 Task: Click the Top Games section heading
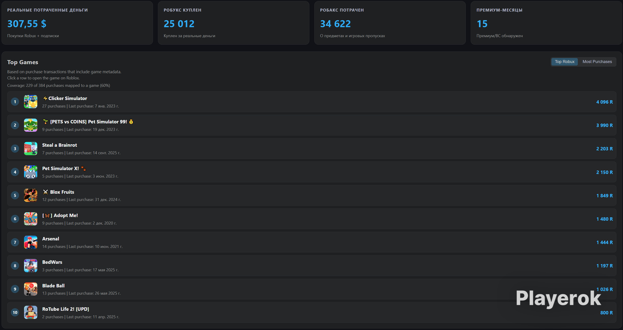click(x=22, y=62)
